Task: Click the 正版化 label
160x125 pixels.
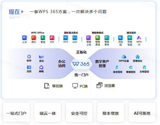Action: tap(82, 52)
